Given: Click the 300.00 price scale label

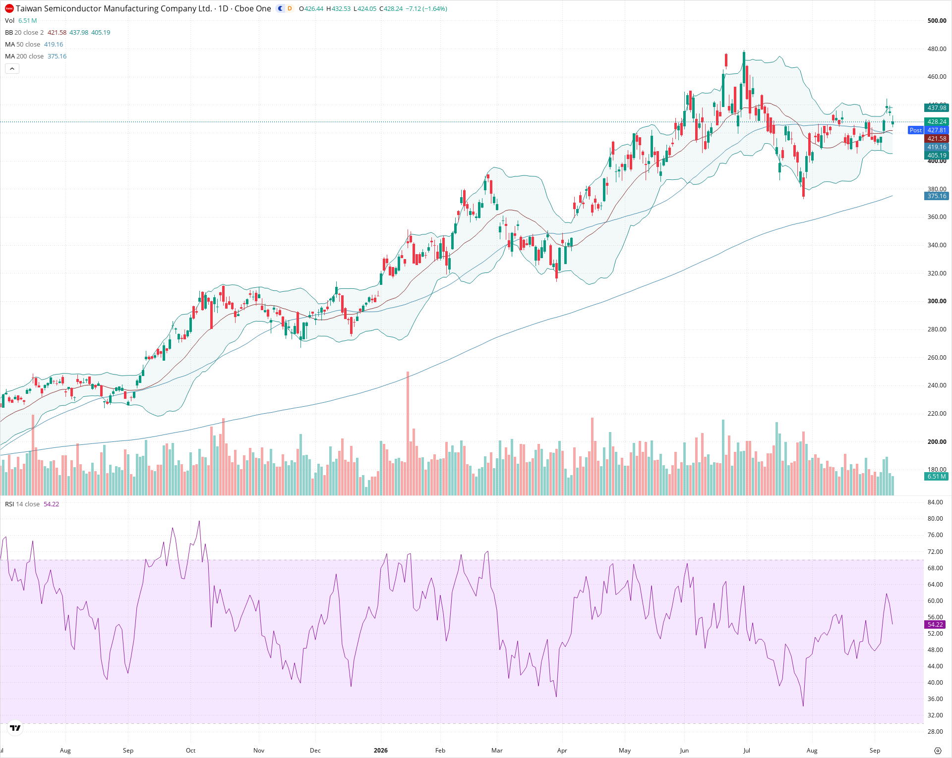Looking at the screenshot, I should click(x=937, y=301).
